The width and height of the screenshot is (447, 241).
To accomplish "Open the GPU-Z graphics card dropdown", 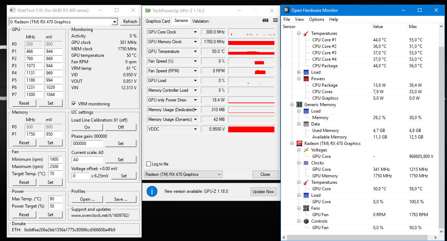I will (183, 174).
